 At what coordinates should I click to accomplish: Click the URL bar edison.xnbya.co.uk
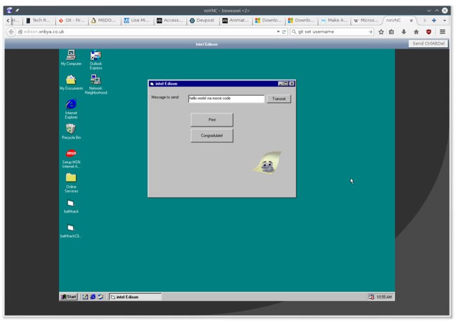tap(146, 31)
